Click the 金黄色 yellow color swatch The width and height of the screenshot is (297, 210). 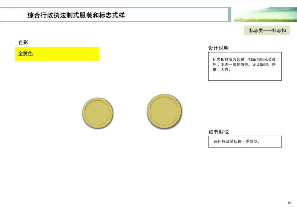pyautogui.click(x=57, y=54)
